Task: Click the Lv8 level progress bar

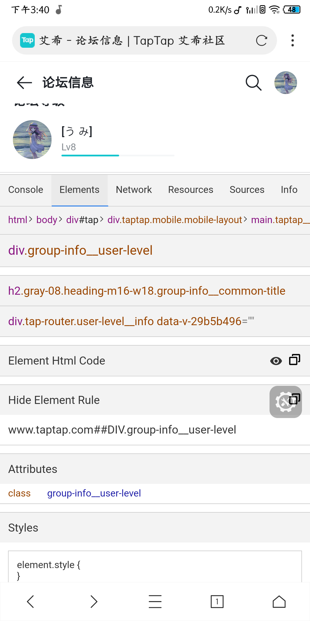Action: pyautogui.click(x=118, y=156)
